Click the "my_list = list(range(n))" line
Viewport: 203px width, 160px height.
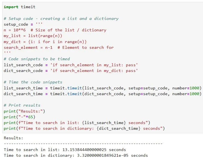pos(33,36)
